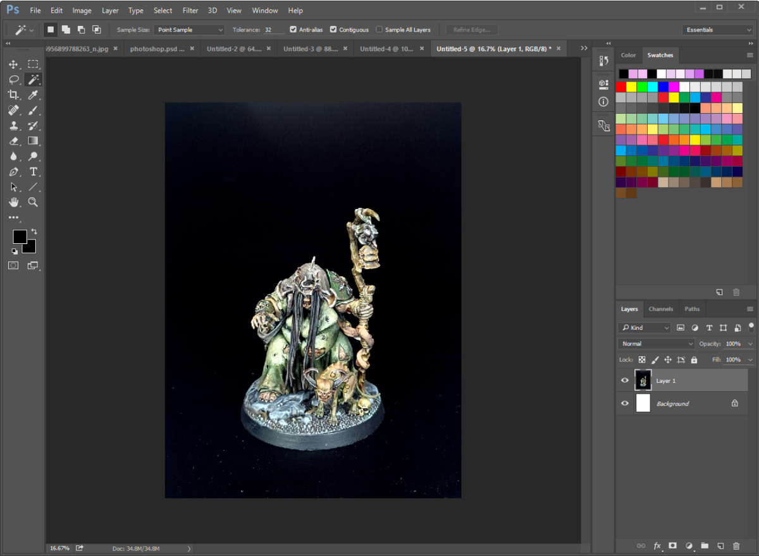Screen dimensions: 759x556
Task: Open the Create new layer icon
Action: coord(720,546)
